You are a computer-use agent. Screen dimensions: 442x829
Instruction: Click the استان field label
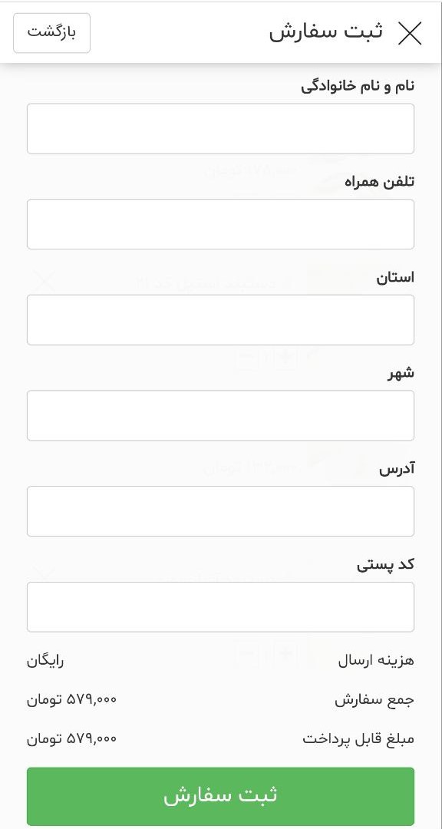397,278
